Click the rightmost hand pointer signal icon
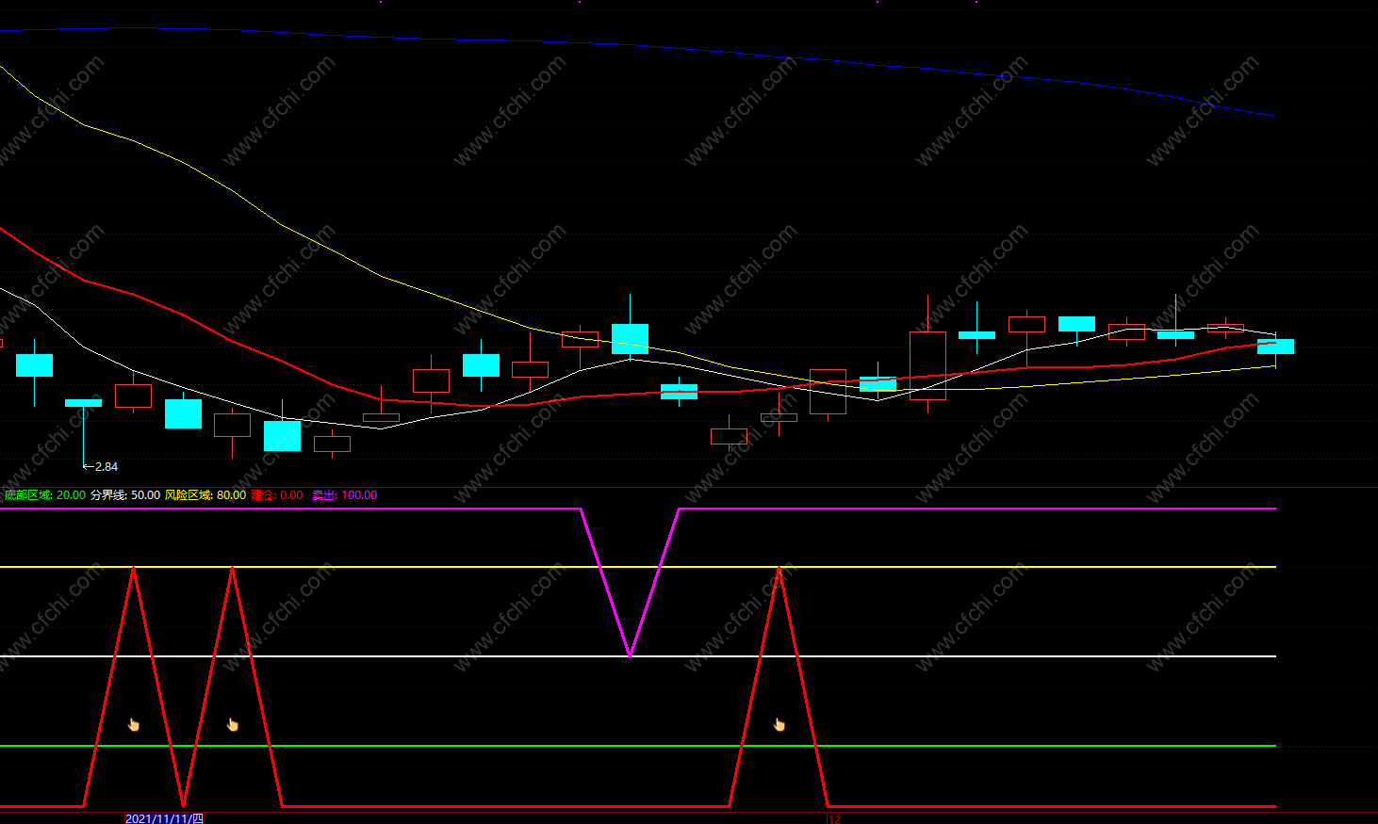 (779, 724)
